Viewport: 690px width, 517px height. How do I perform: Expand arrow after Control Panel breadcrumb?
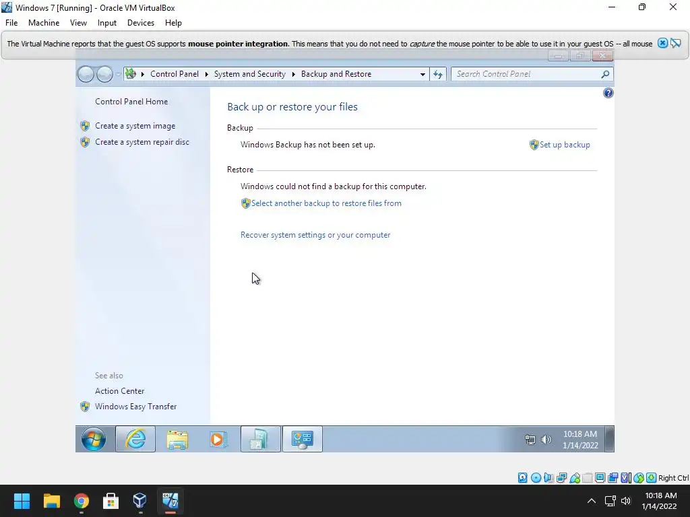tap(206, 74)
